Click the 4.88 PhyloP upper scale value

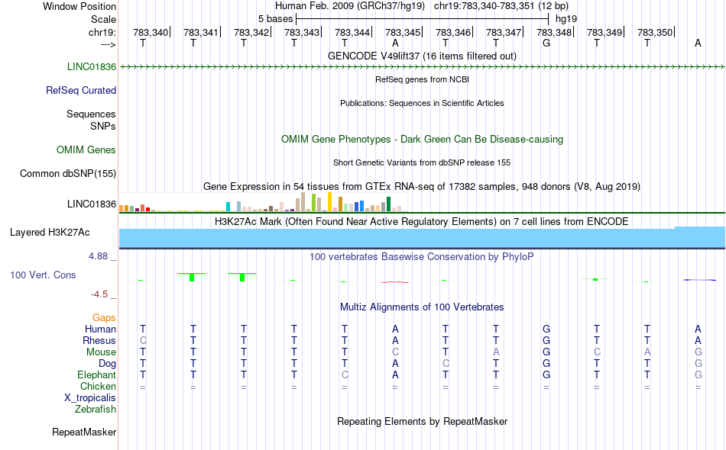point(99,256)
